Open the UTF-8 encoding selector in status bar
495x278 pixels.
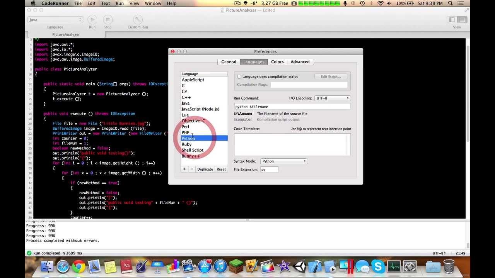439,253
